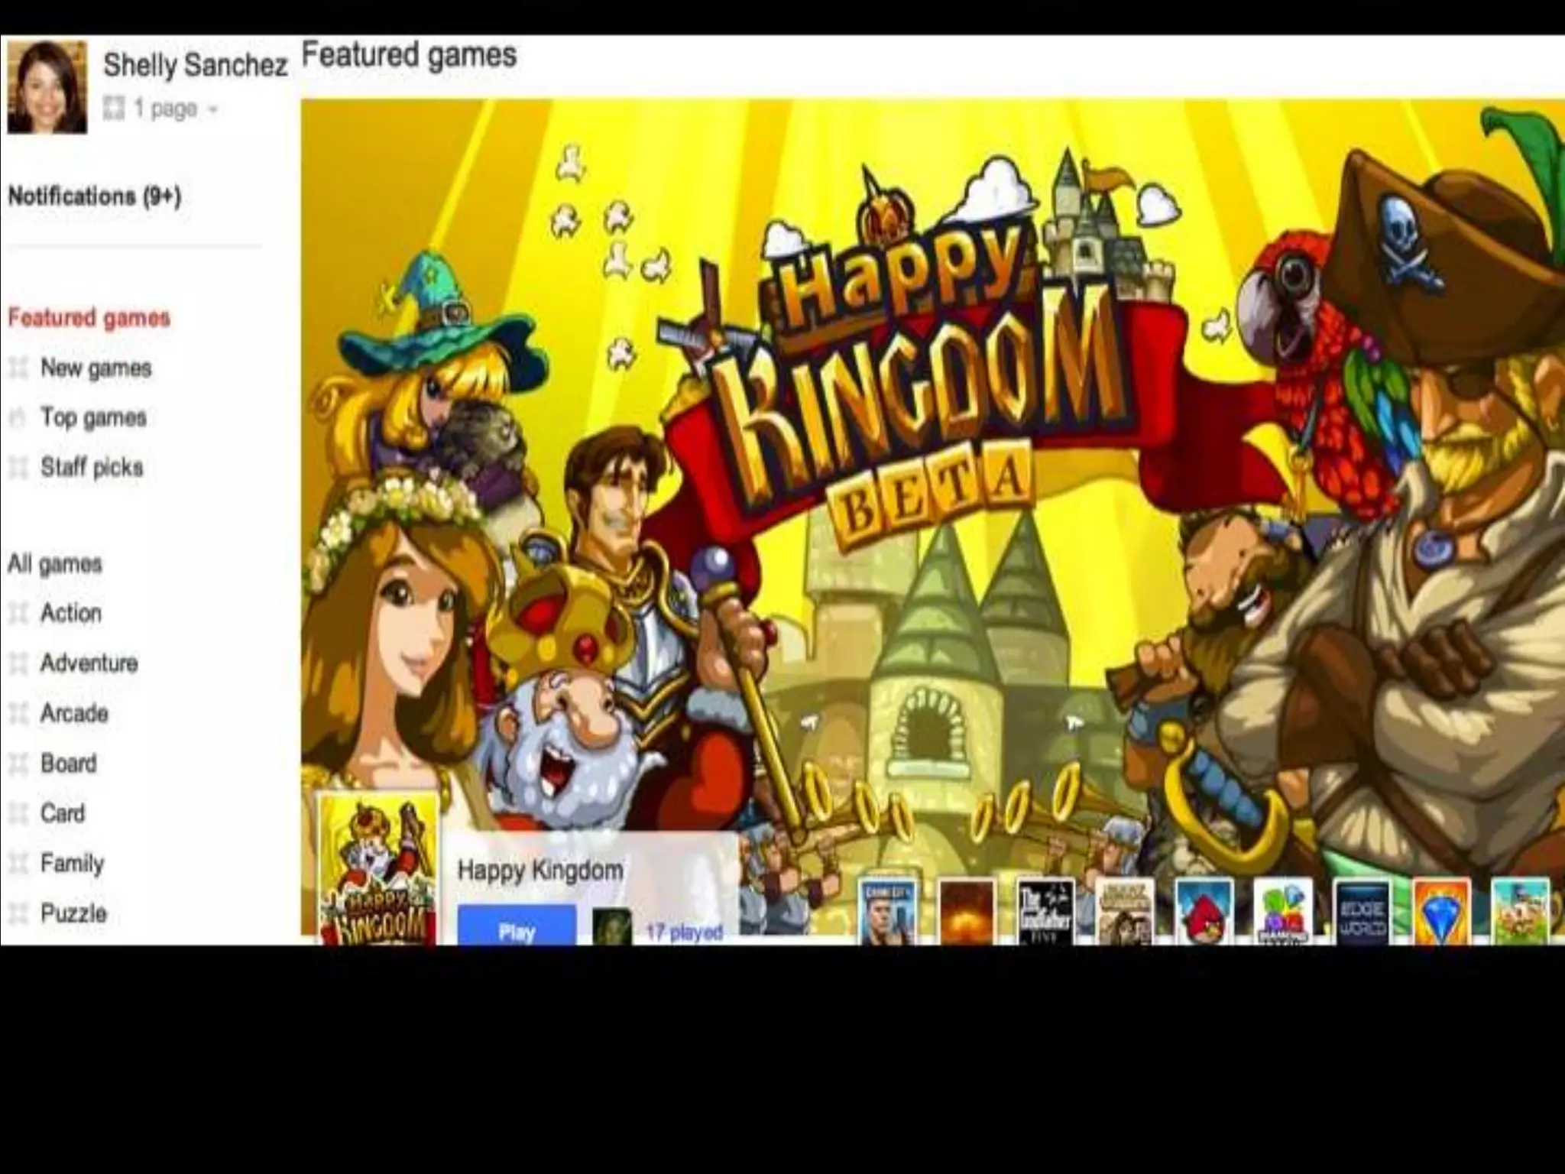Open Staff picks section
The height and width of the screenshot is (1174, 1565).
tap(92, 467)
